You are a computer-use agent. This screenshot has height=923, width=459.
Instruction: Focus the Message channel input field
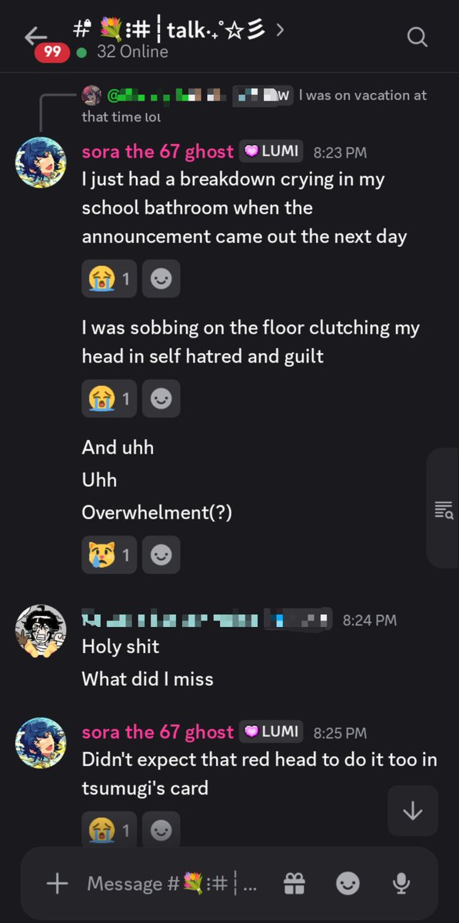(x=172, y=884)
